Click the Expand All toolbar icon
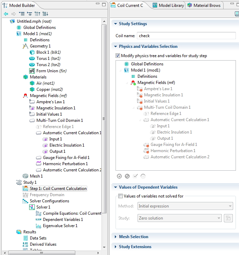The width and height of the screenshot is (239, 255). click(45, 14)
